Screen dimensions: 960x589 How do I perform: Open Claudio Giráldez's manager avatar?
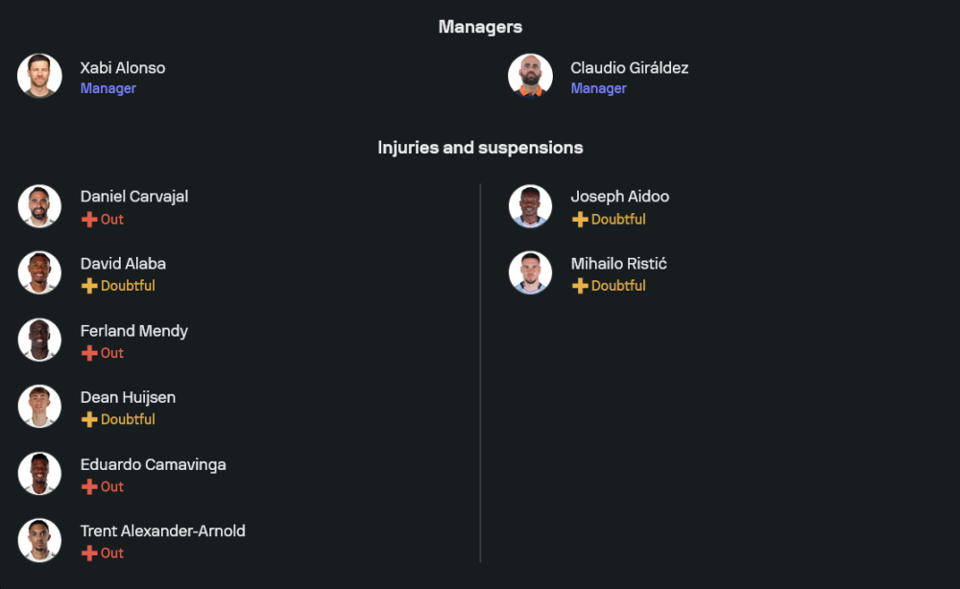[530, 76]
